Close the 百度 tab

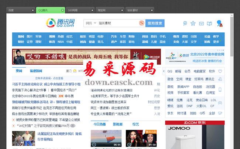[x=33, y=10]
